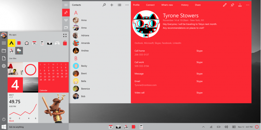Viewport: 261px width, 130px height.
Task: Launch the yellow arrow app tile
Action: click(11, 43)
